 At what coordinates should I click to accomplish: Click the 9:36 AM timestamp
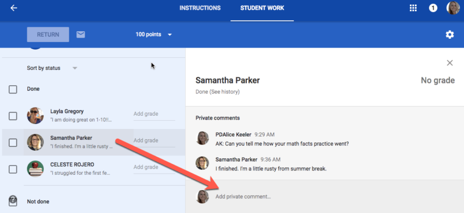click(270, 159)
